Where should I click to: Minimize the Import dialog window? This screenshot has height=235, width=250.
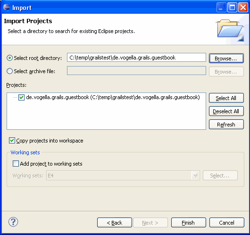(221, 8)
